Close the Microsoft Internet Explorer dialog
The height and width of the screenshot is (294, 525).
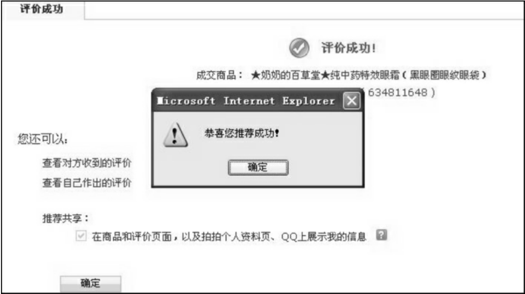click(x=352, y=100)
